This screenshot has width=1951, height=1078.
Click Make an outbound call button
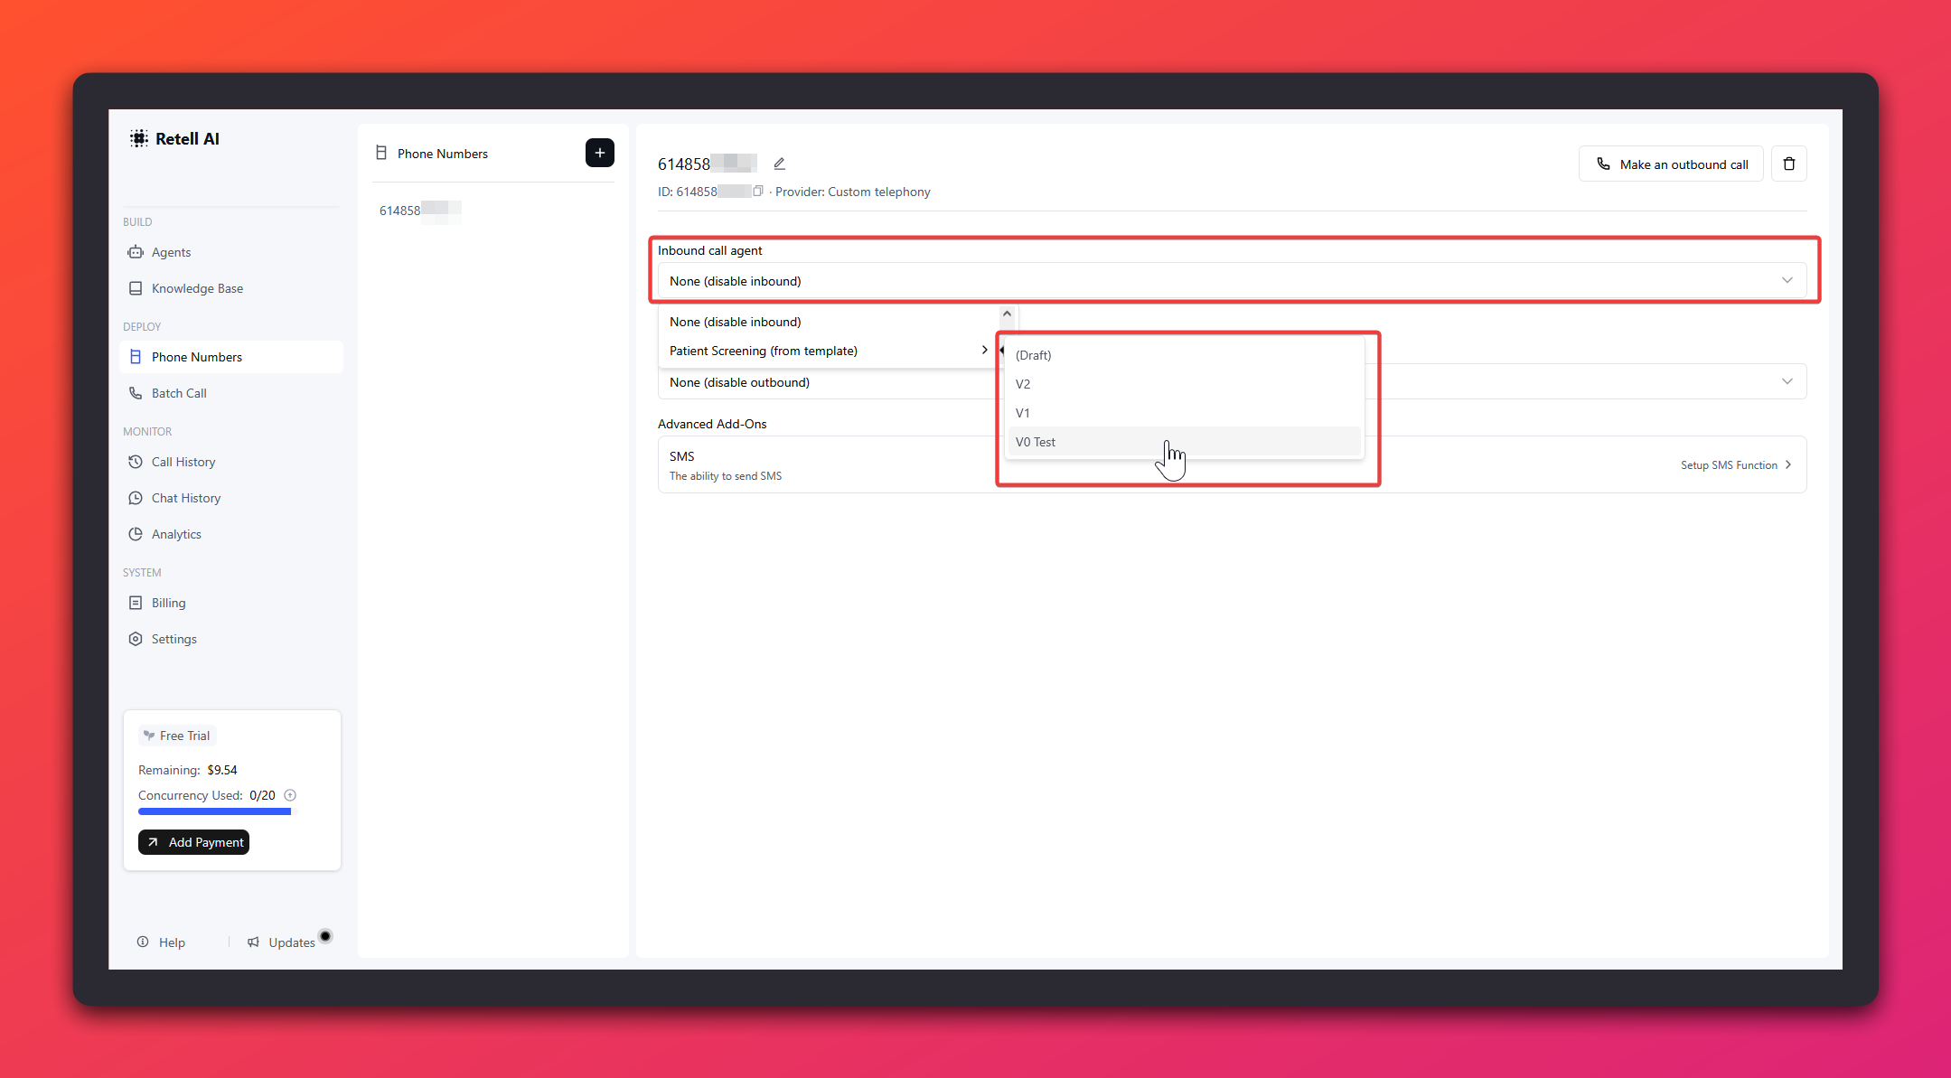(x=1671, y=164)
